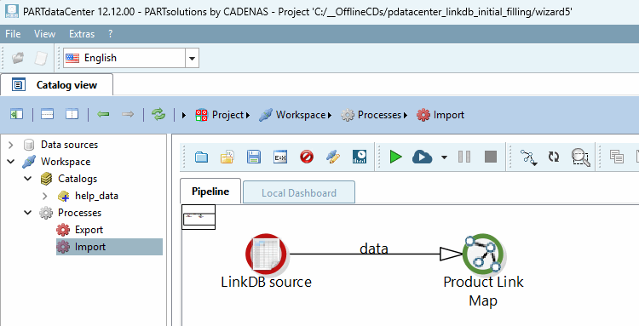This screenshot has height=326, width=639.
Task: Save the pipeline with floppy disk icon
Action: [x=254, y=157]
